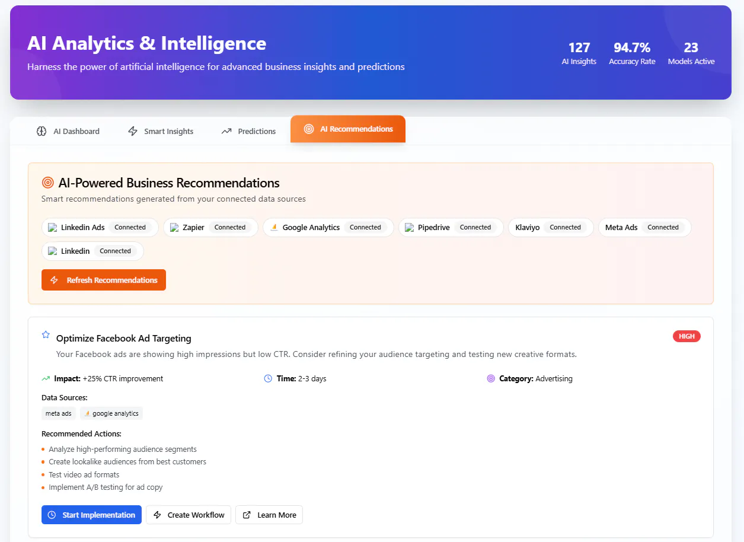
Task: Click the 'Advertising' category value
Action: [x=554, y=378]
